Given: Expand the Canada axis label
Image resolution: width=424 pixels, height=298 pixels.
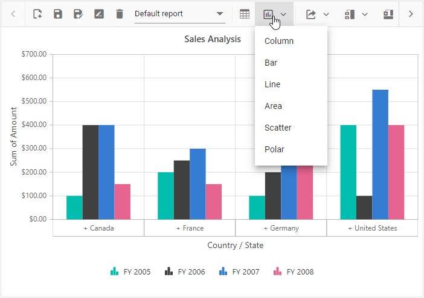Looking at the screenshot, I should click(x=98, y=228).
